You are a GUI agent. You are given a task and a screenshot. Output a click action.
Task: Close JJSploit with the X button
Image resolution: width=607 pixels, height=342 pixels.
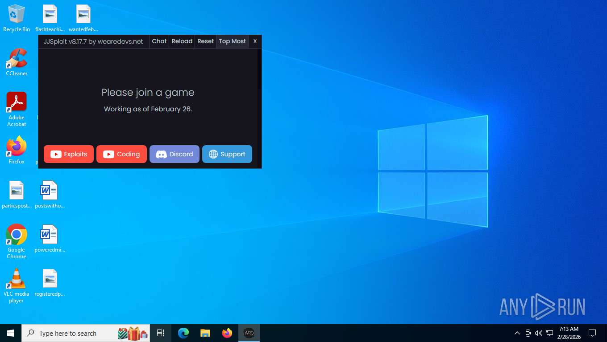(255, 41)
